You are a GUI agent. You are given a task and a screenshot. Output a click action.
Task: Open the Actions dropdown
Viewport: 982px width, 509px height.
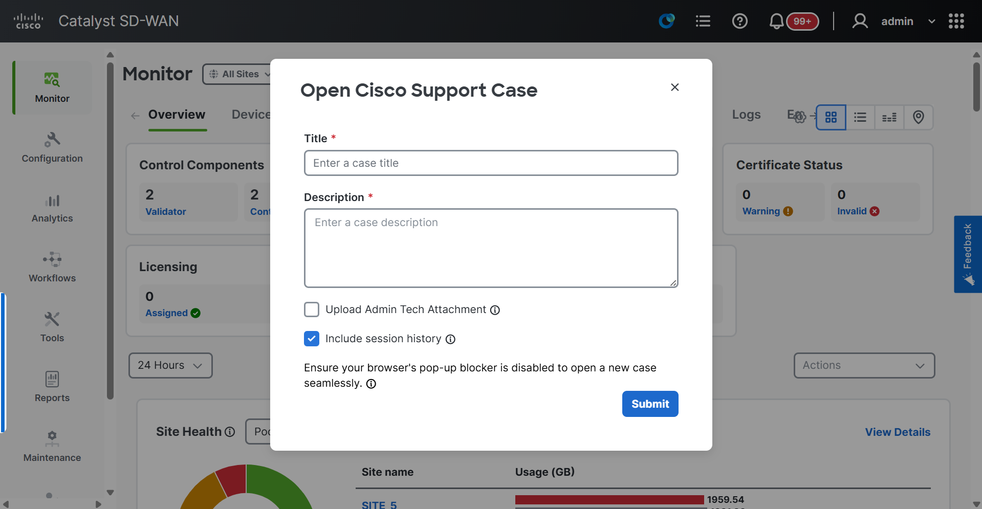click(864, 365)
